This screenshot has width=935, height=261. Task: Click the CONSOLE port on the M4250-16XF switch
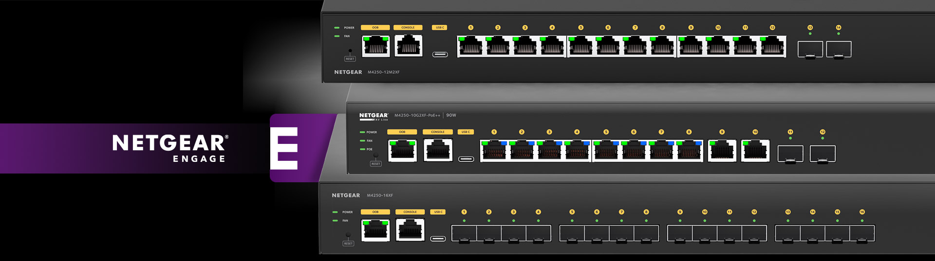pos(410,230)
